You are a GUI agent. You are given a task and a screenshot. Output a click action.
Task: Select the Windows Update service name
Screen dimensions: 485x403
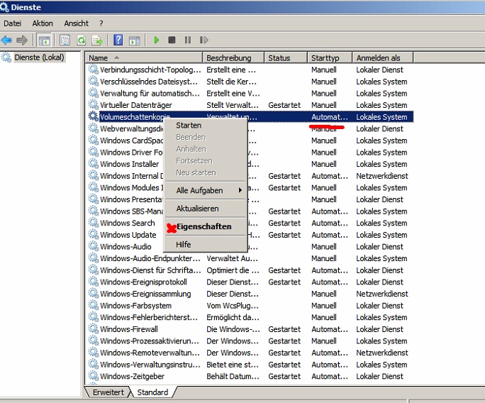coord(128,235)
